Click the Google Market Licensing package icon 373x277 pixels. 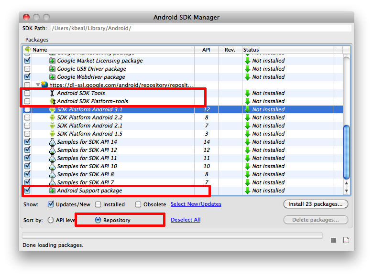[52, 61]
